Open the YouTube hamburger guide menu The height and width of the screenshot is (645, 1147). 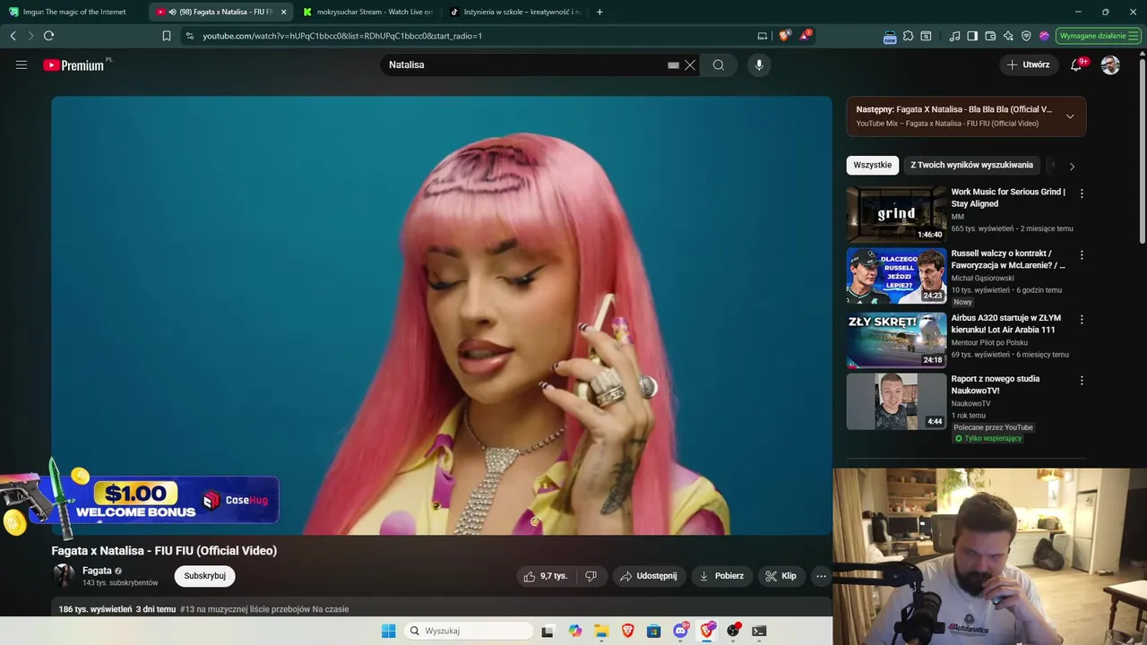pyautogui.click(x=22, y=64)
